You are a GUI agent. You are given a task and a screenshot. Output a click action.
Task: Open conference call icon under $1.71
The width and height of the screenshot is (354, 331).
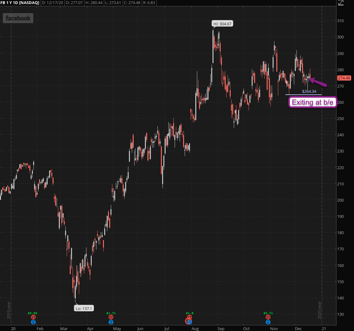[x=111, y=317]
